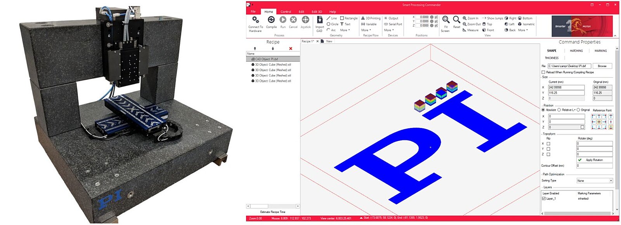Switch to the Bottom view
Image resolution: width=621 pixels, height=225 pixels.
pyautogui.click(x=525, y=18)
